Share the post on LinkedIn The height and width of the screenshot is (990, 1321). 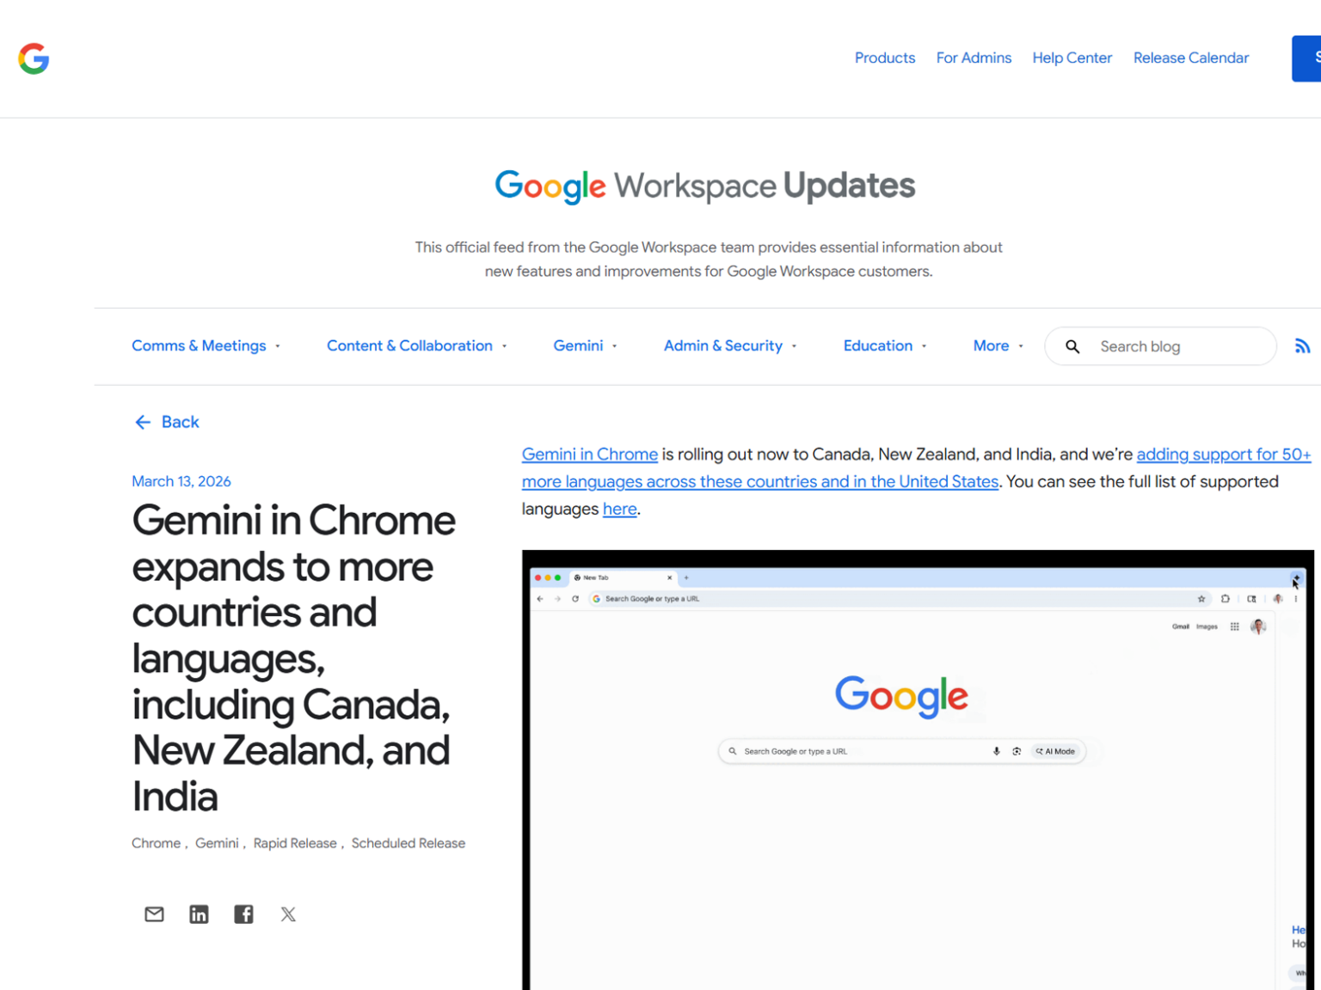199,914
